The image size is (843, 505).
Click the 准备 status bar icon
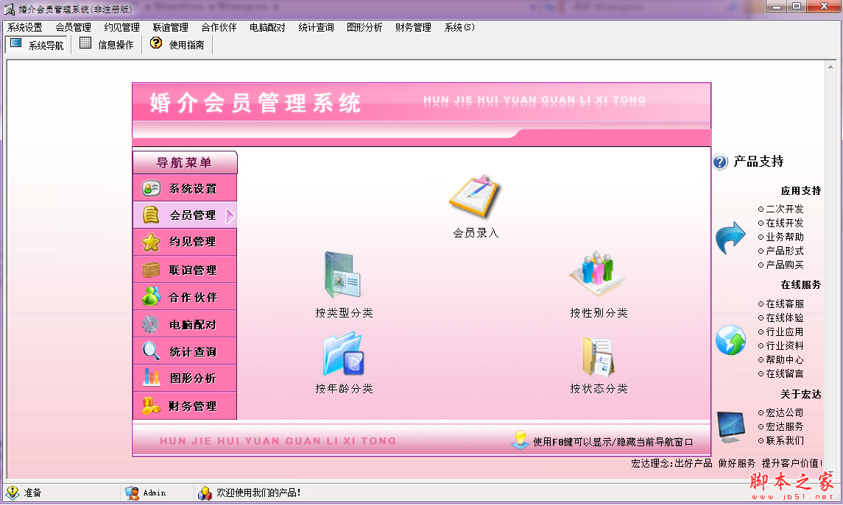[12, 493]
